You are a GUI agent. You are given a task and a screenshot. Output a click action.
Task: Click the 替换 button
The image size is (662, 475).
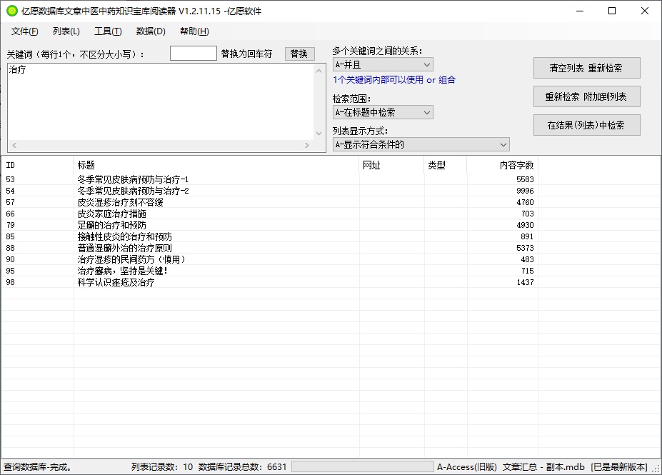pyautogui.click(x=299, y=54)
